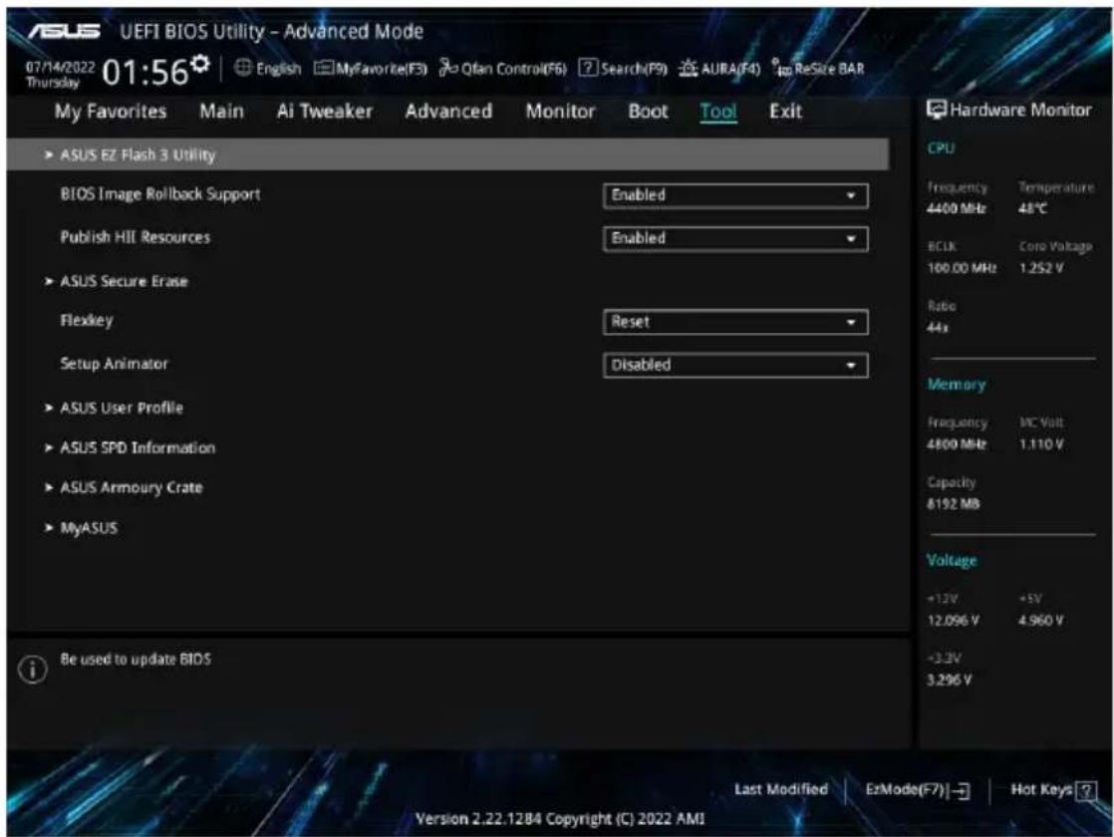
Task: Click the Capacity value 8192 MB
Action: (954, 504)
